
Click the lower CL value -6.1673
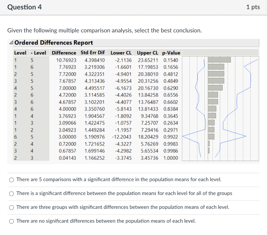pos(123,88)
